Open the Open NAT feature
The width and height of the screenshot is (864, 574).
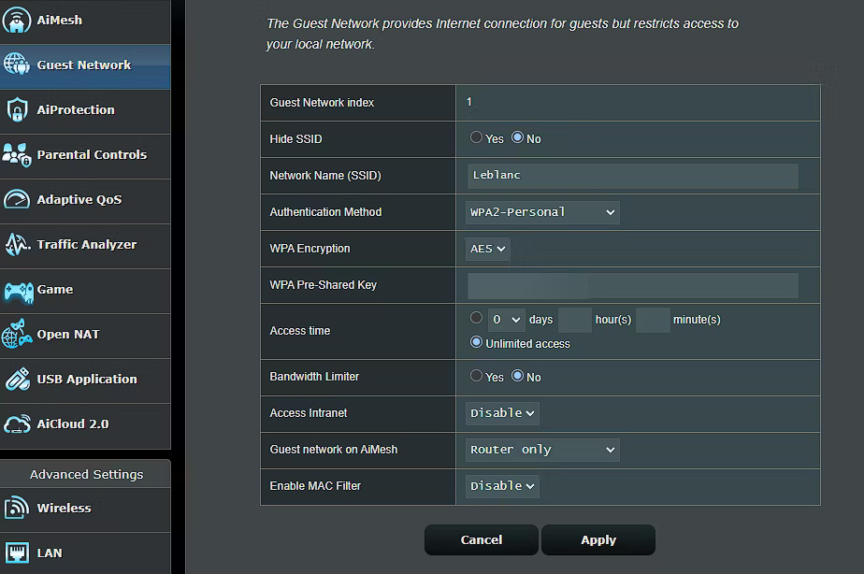[x=16, y=336]
